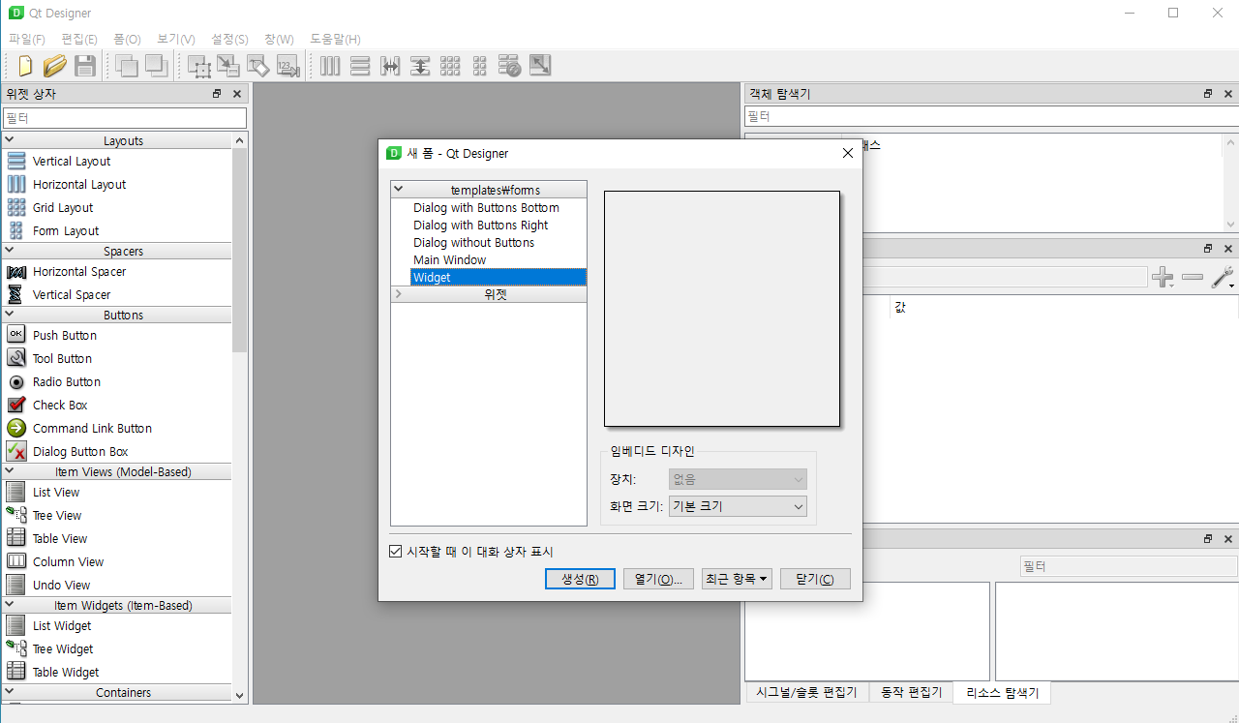
Task: Click the Adjust Size toolbar icon
Action: pyautogui.click(x=540, y=66)
